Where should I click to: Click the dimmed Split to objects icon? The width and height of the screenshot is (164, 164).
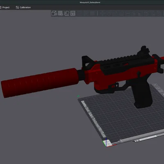coord(80,13)
